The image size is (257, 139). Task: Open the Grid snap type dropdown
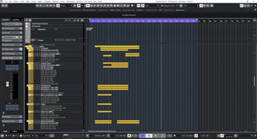click(152, 5)
